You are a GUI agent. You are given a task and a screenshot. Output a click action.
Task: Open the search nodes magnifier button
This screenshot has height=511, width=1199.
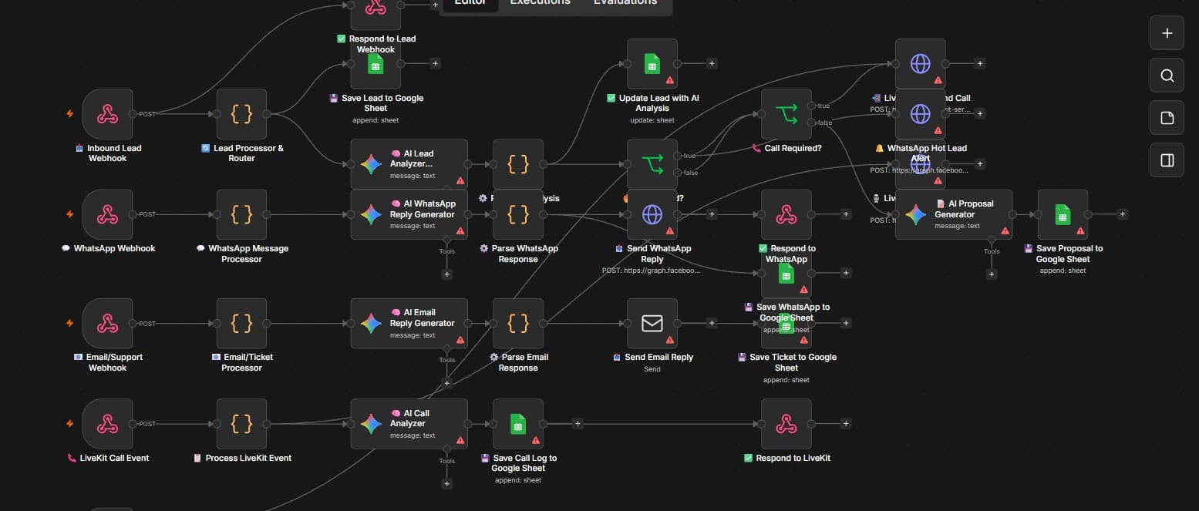[x=1167, y=76]
